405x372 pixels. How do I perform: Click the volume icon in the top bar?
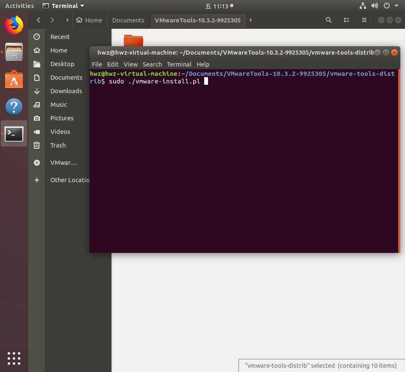pyautogui.click(x=374, y=6)
